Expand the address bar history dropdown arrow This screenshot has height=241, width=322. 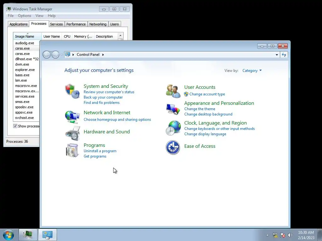click(277, 55)
